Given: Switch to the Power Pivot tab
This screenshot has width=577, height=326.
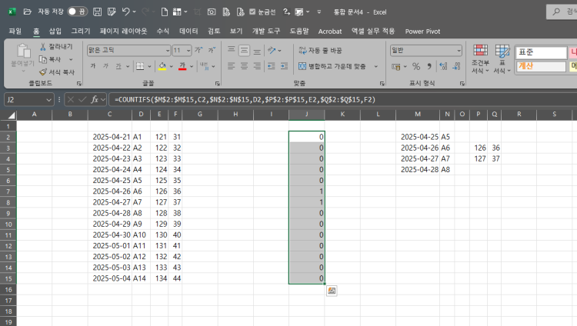Looking at the screenshot, I should coord(422,32).
